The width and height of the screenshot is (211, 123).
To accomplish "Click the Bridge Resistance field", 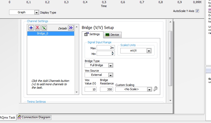I will (x=107, y=89).
